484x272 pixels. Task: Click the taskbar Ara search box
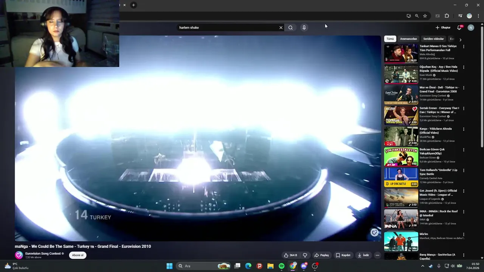204,266
